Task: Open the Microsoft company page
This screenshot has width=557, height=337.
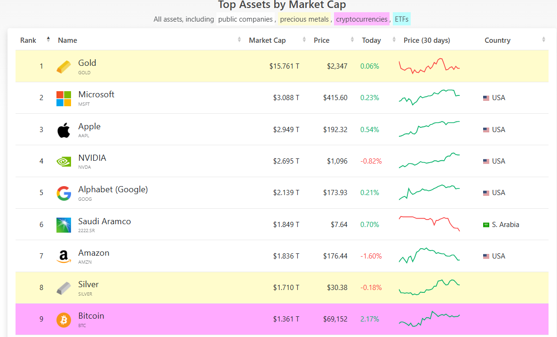Action: 96,94
